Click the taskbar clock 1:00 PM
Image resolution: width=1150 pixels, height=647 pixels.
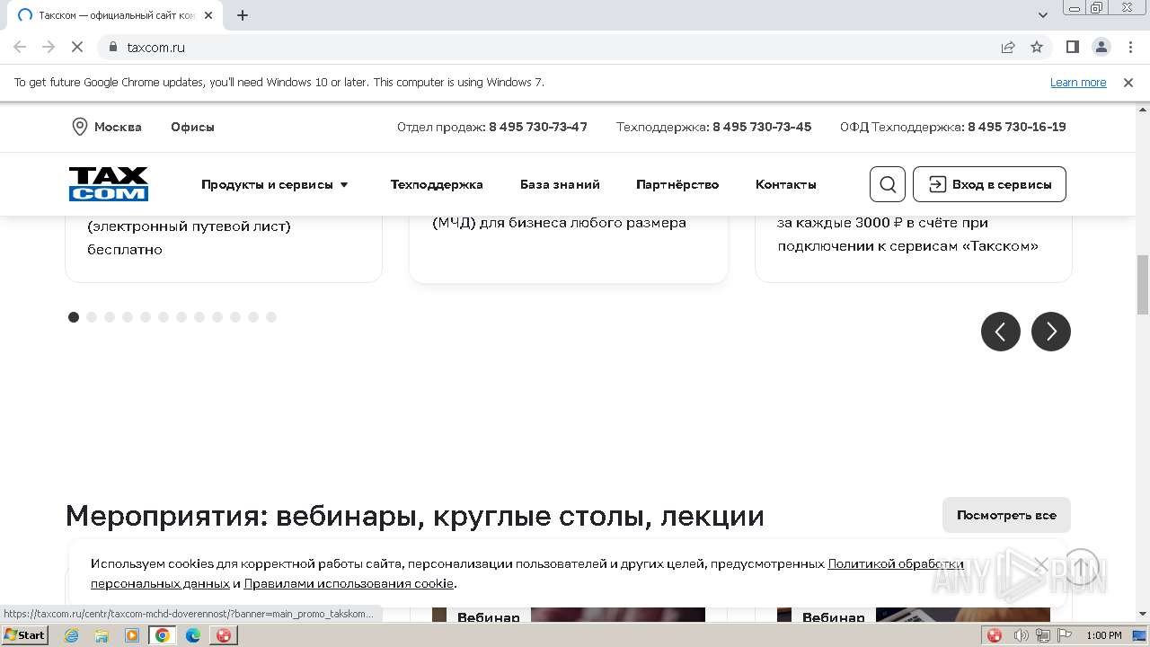[1104, 635]
